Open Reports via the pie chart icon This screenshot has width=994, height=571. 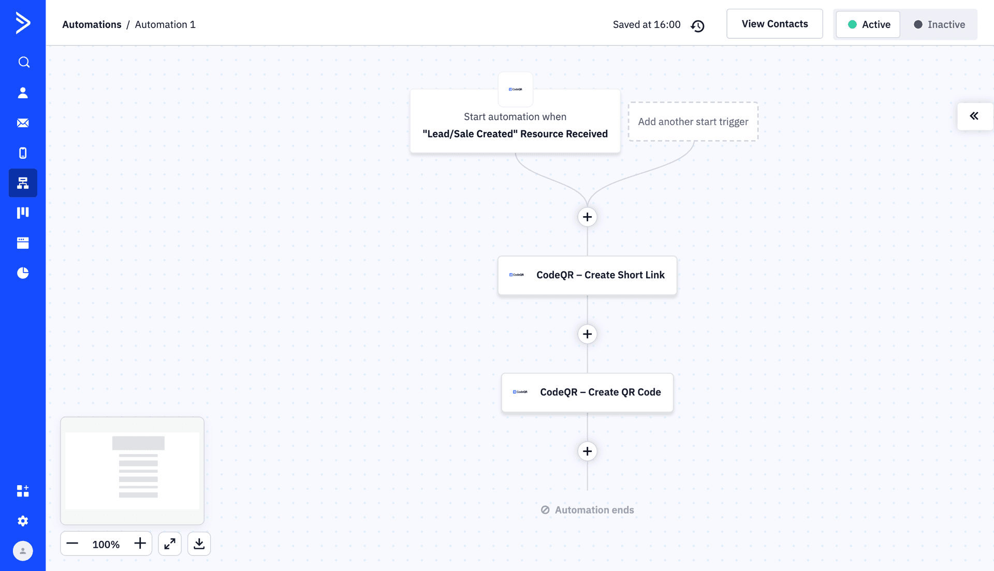coord(23,273)
